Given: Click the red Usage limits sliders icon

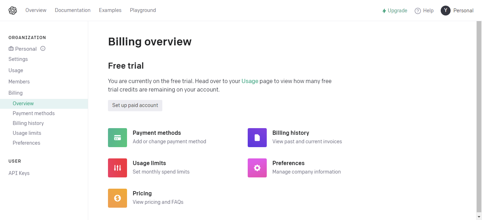Looking at the screenshot, I should (x=118, y=168).
